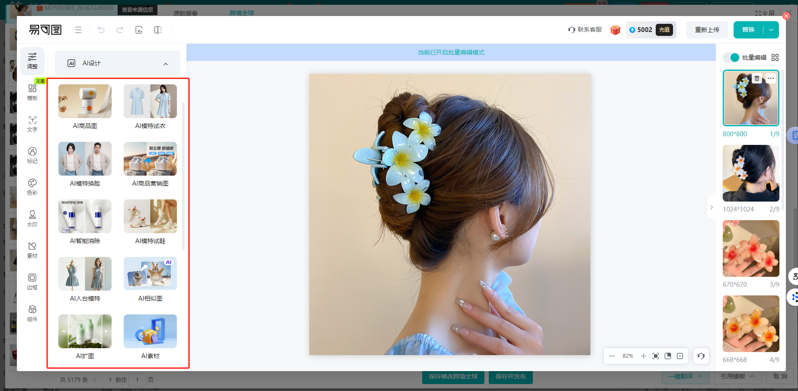Open the 边框 border tool
Image resolution: width=798 pixels, height=391 pixels.
[x=32, y=281]
